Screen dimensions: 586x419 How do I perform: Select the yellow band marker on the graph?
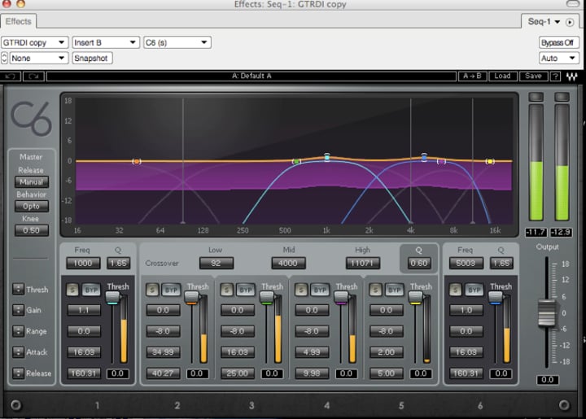click(x=490, y=161)
